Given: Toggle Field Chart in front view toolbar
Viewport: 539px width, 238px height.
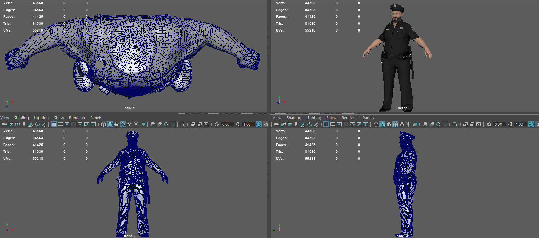Looking at the screenshot, I should 80,124.
